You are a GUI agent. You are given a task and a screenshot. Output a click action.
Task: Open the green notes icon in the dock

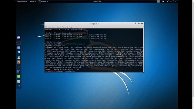point(19,77)
